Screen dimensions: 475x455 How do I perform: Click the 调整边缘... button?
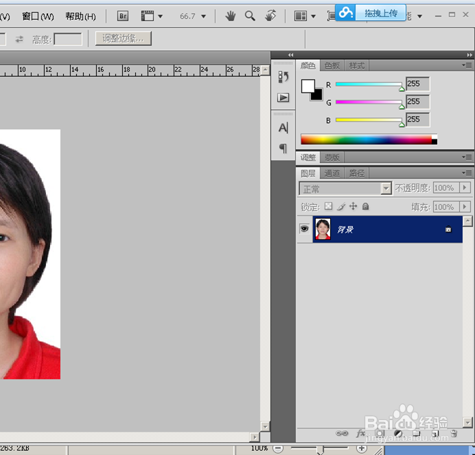(124, 38)
